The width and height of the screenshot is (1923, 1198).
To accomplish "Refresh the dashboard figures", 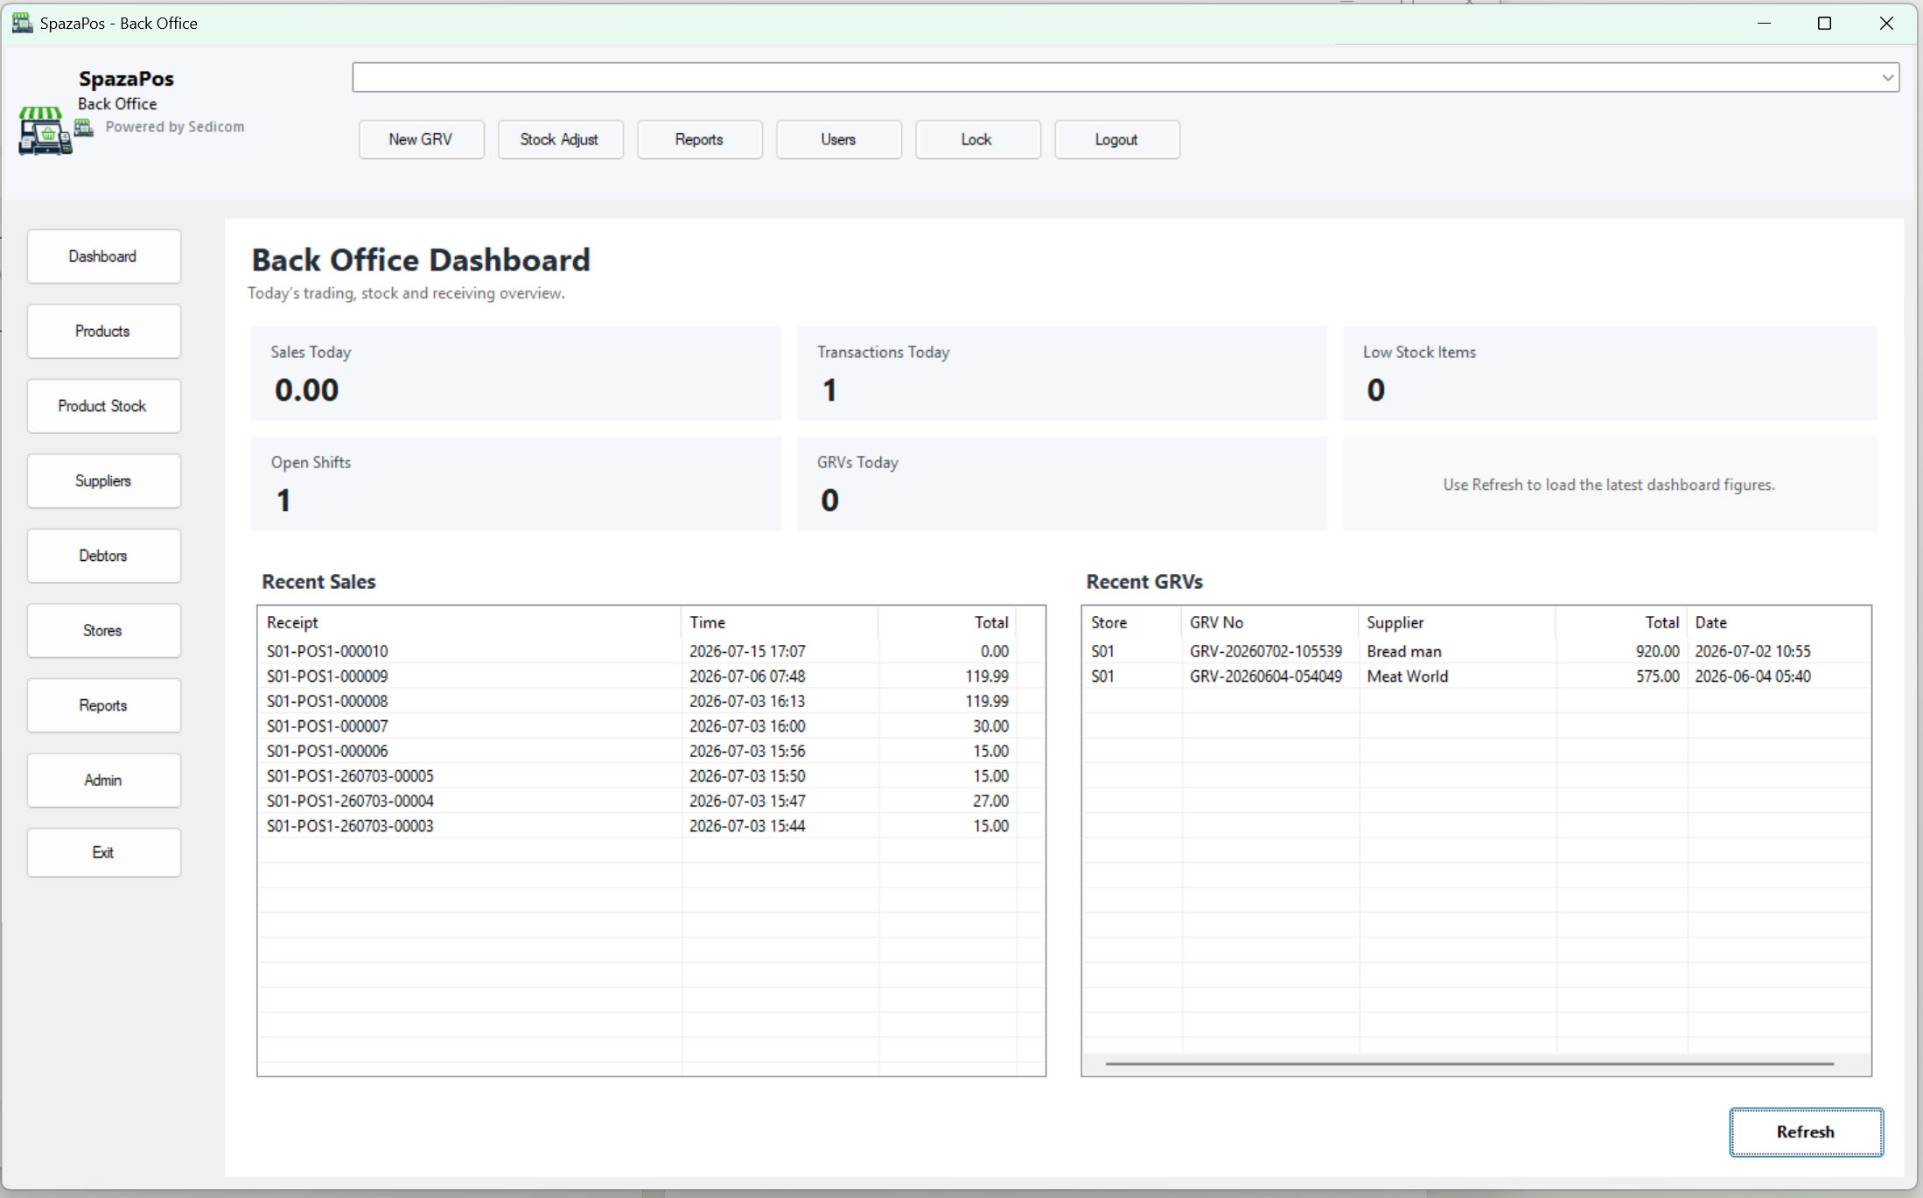I will (x=1806, y=1131).
